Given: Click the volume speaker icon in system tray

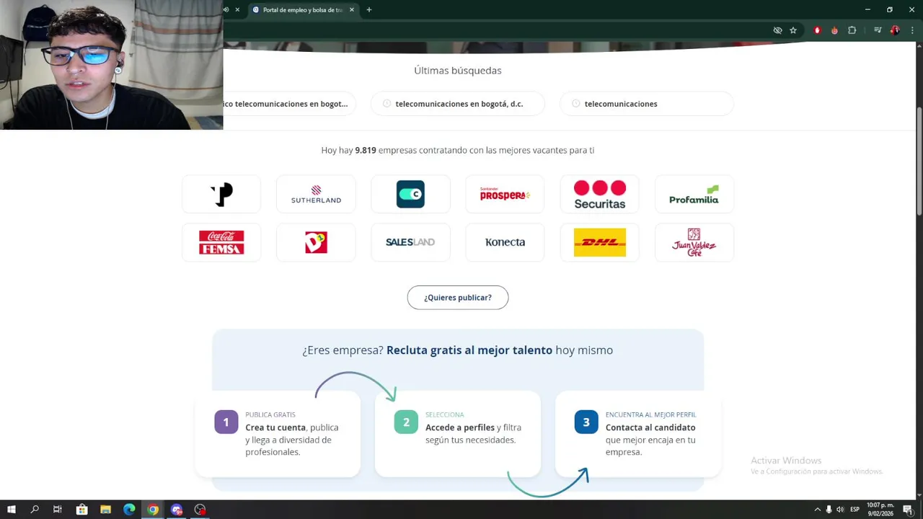Looking at the screenshot, I should 840,510.
